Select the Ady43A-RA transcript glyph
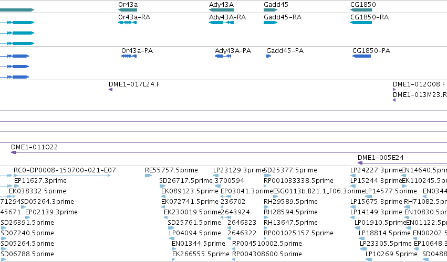Viewport: 447px width, 262px height. point(221,23)
